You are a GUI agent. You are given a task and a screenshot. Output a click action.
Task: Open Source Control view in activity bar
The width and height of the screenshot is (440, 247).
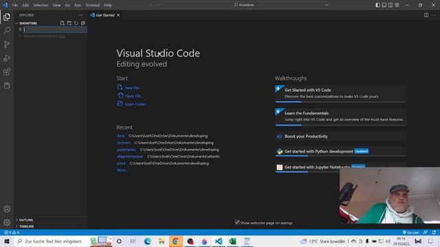(x=7, y=44)
